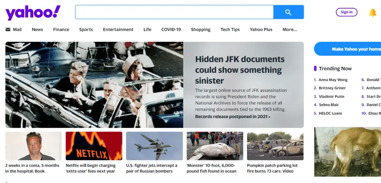381x183 pixels.
Task: Click the Mail envelope icon
Action: click(x=8, y=30)
